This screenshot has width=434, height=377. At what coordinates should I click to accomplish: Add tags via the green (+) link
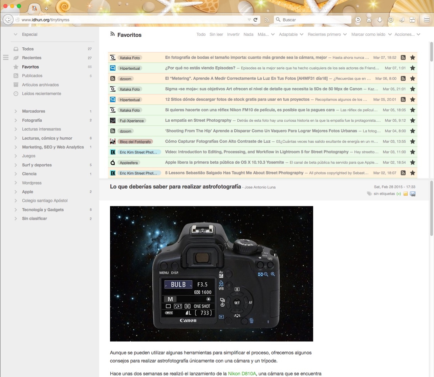click(399, 194)
